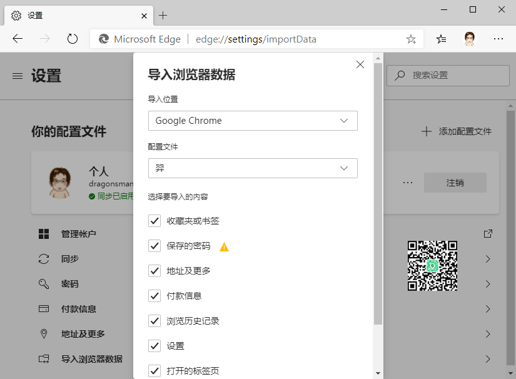Expand the 付款信息 row chevron

488,309
